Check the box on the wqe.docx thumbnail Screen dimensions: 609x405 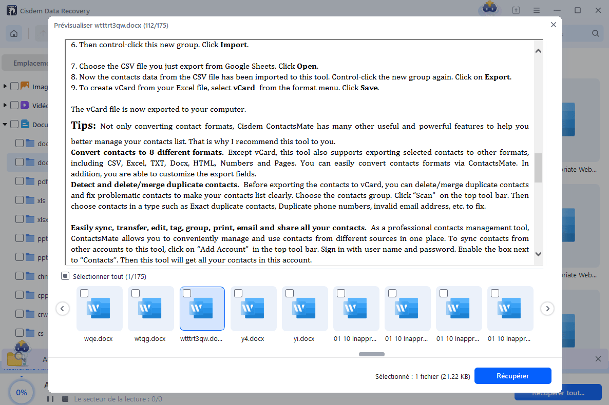click(84, 293)
